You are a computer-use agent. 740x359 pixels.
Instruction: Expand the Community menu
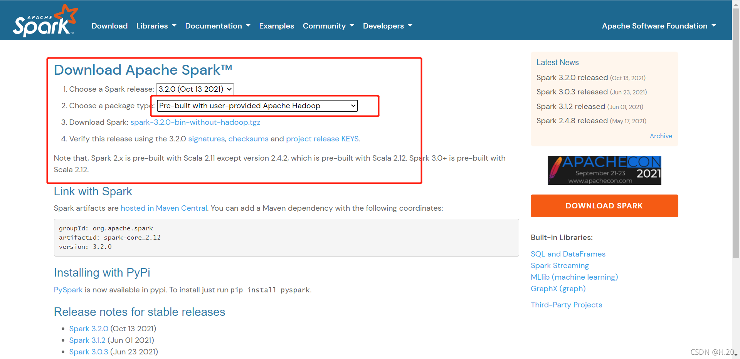(328, 26)
